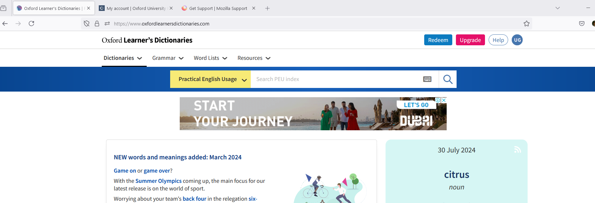Click the noun label under citrus

point(457,187)
